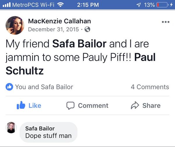Open the three-dot post options menu
The height and width of the screenshot is (147, 175).
click(x=165, y=22)
